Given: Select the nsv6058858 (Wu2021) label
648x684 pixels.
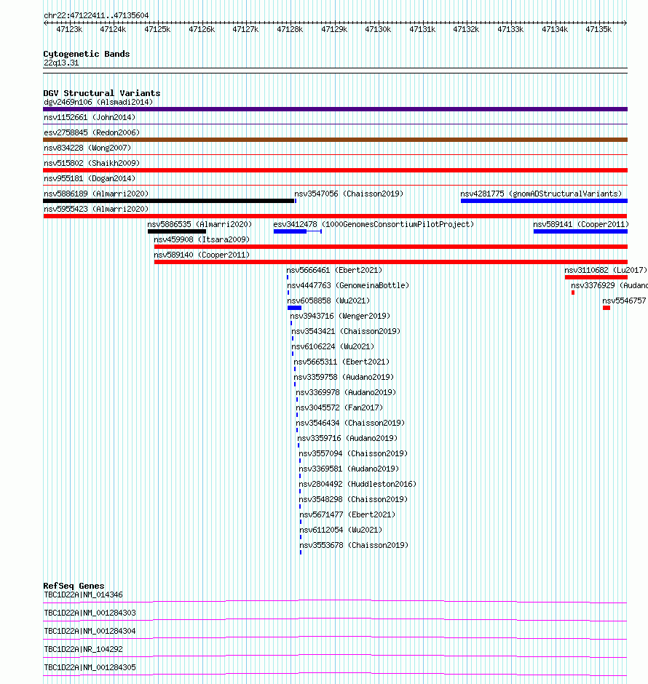Looking at the screenshot, I should click(x=328, y=301).
